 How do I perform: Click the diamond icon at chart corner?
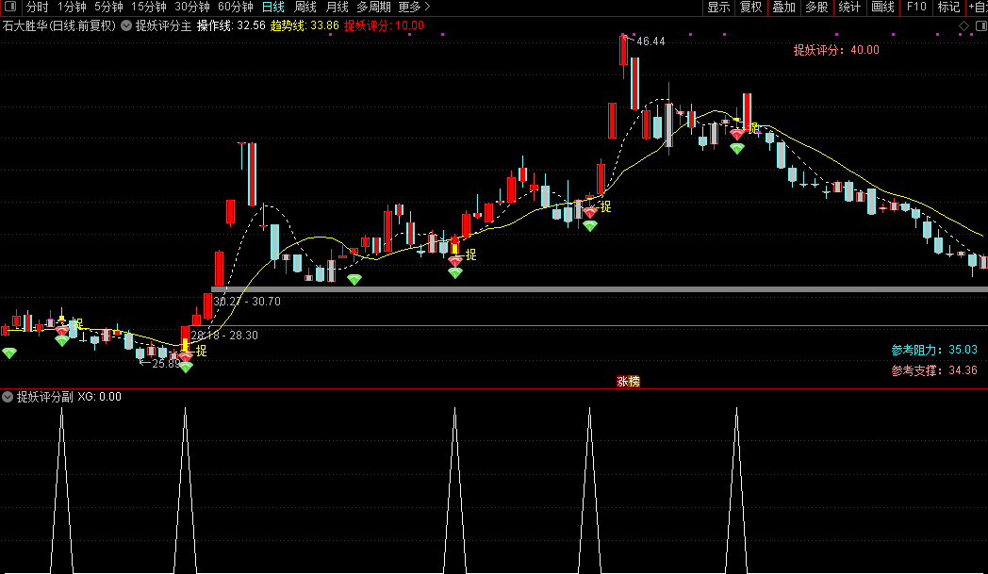coord(964,25)
